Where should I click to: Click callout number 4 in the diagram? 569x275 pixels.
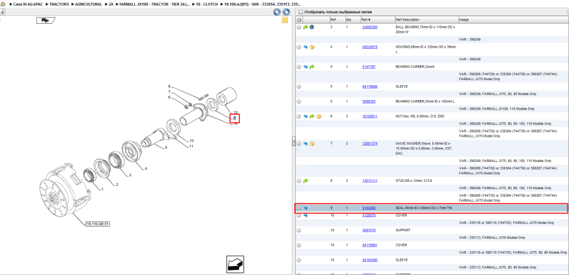point(146,169)
